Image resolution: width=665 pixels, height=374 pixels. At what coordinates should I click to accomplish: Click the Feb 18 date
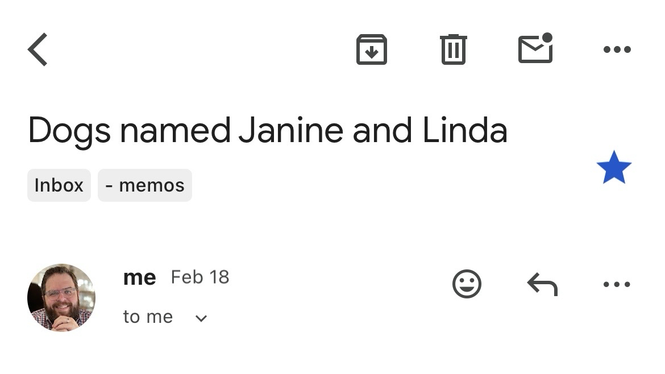click(x=199, y=277)
